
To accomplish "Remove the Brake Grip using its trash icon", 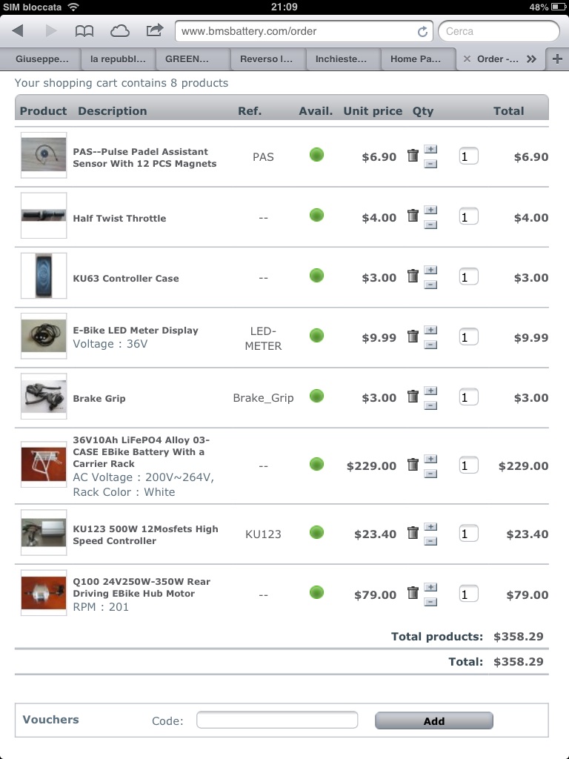I will tap(413, 396).
